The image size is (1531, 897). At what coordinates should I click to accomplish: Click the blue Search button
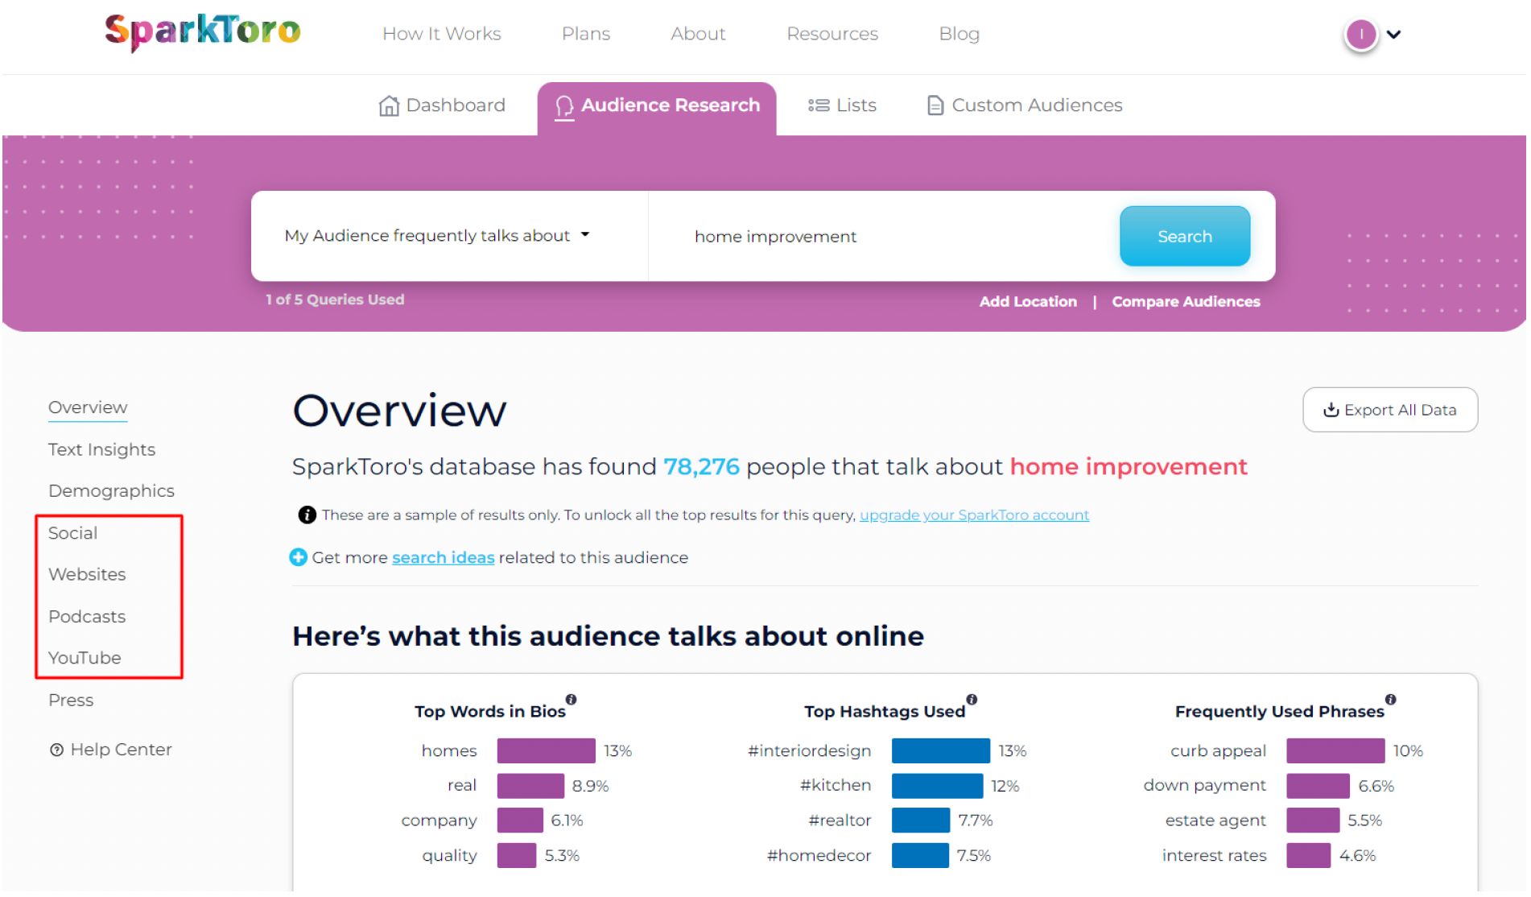coord(1184,237)
